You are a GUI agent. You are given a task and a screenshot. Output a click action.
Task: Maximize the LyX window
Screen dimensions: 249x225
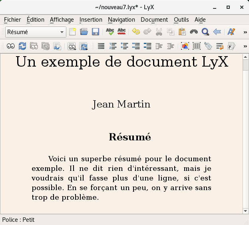[x=228, y=7]
